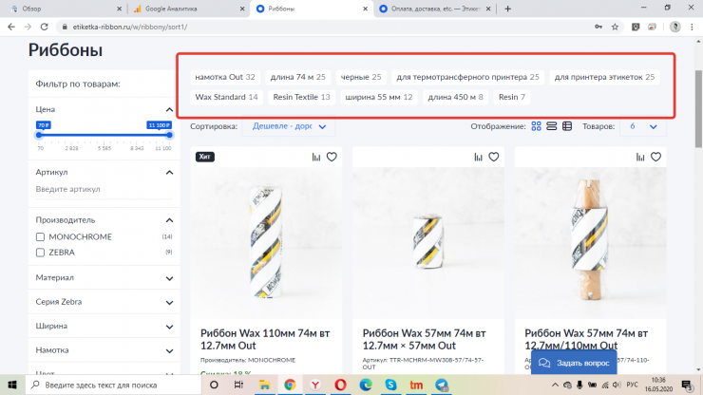Open Skype from taskbar
Screen dimensions: 703x395
coord(391,385)
